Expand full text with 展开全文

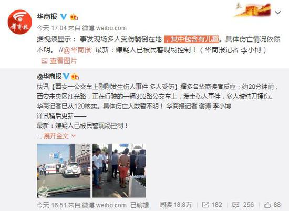(x=56, y=136)
